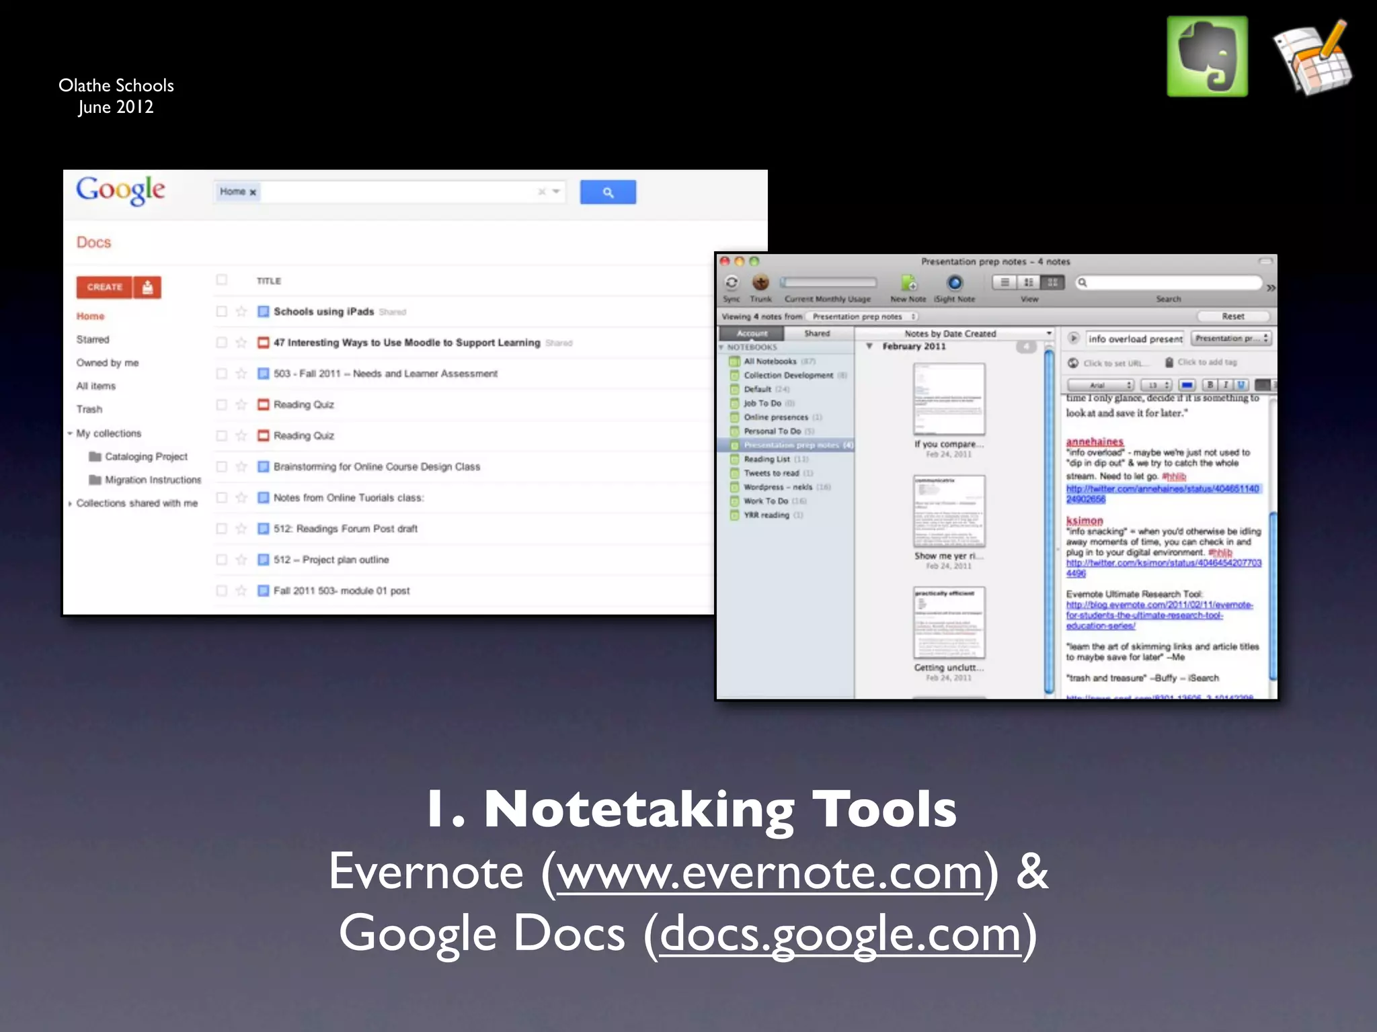Check the 512: Readings Forum Post checkbox
Screen dimensions: 1377x1032
[x=221, y=528]
